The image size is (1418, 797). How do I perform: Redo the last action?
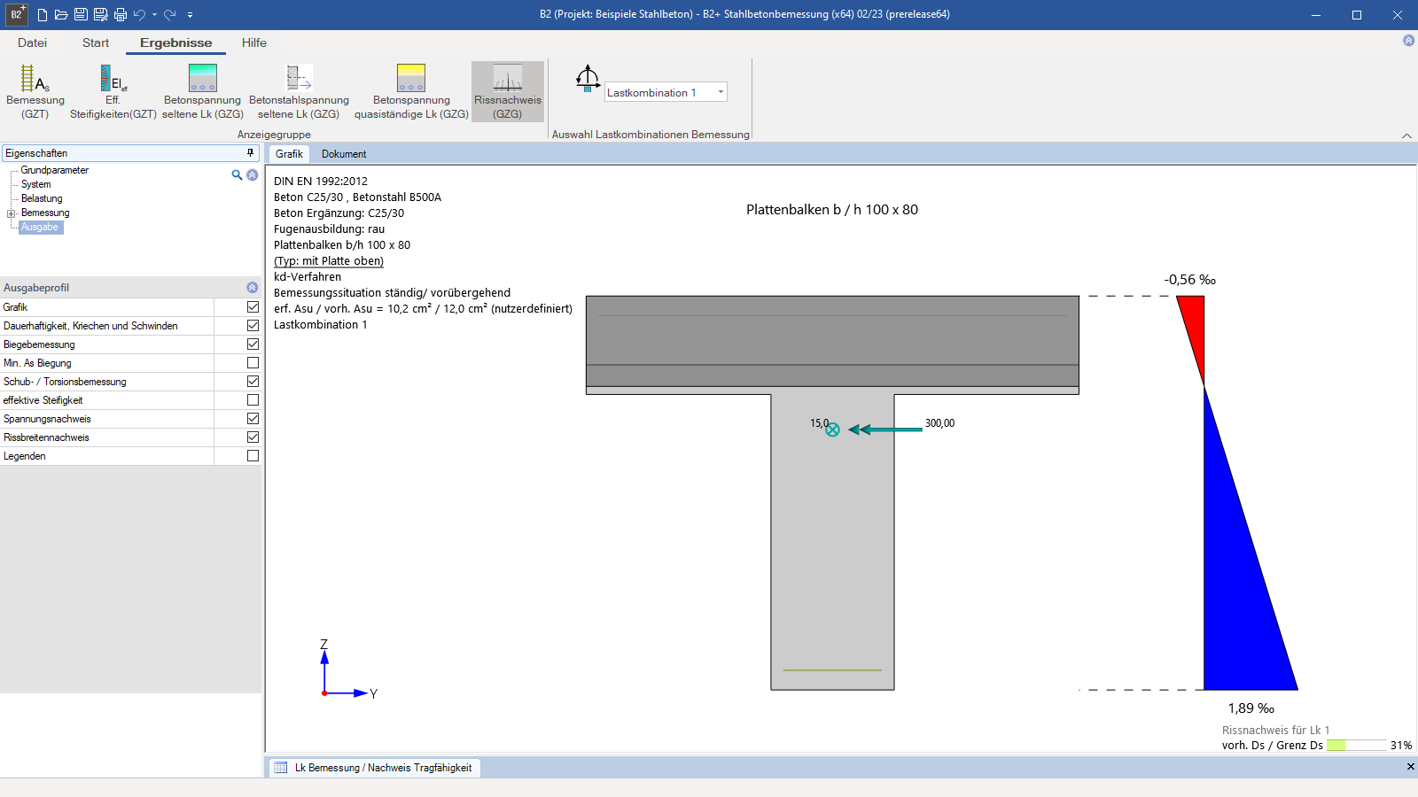[169, 14]
